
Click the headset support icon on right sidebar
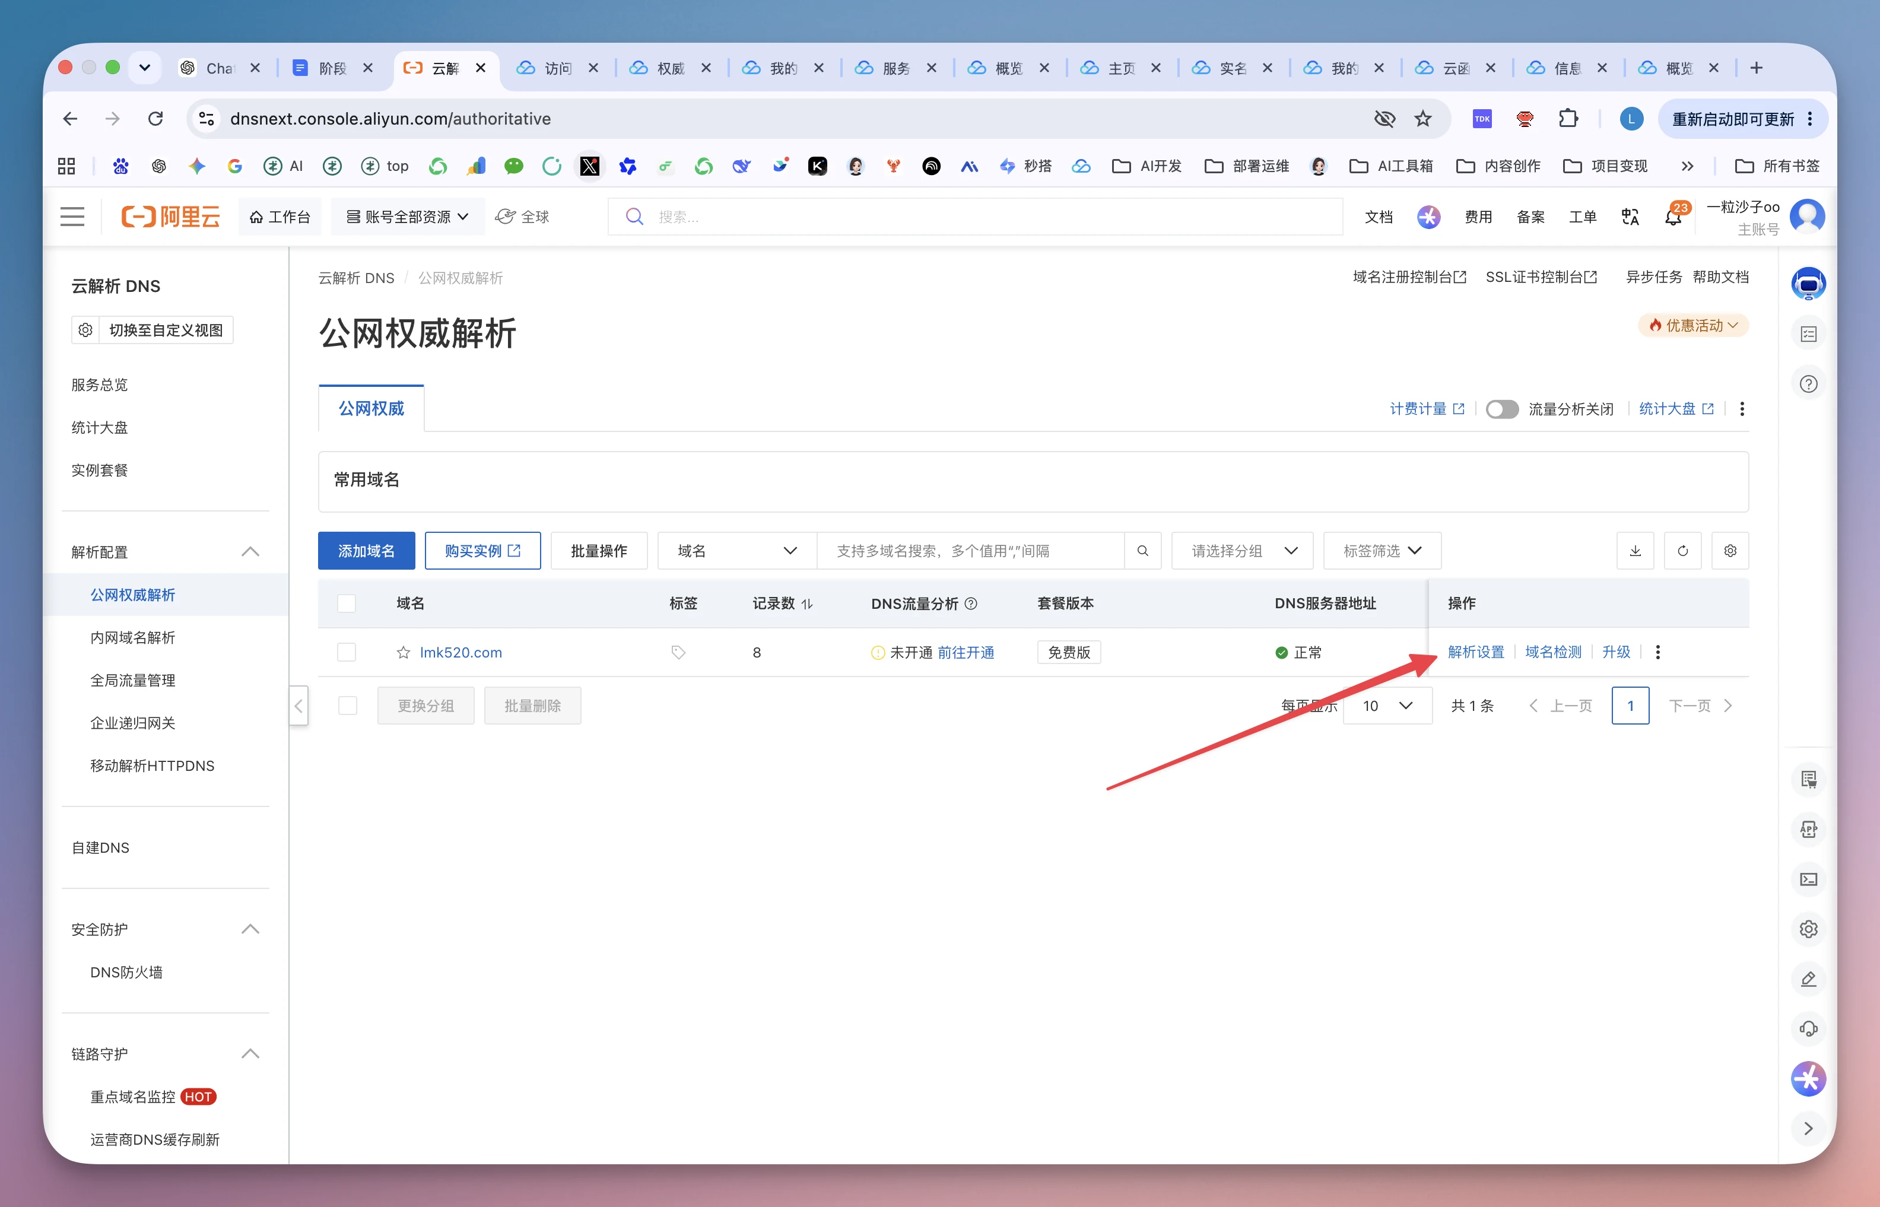pyautogui.click(x=1808, y=1029)
